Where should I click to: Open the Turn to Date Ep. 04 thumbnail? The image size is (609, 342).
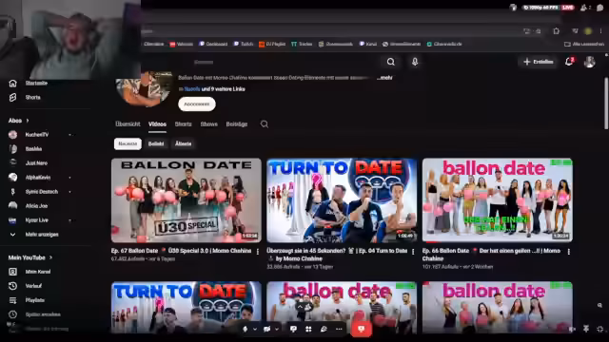tap(342, 200)
